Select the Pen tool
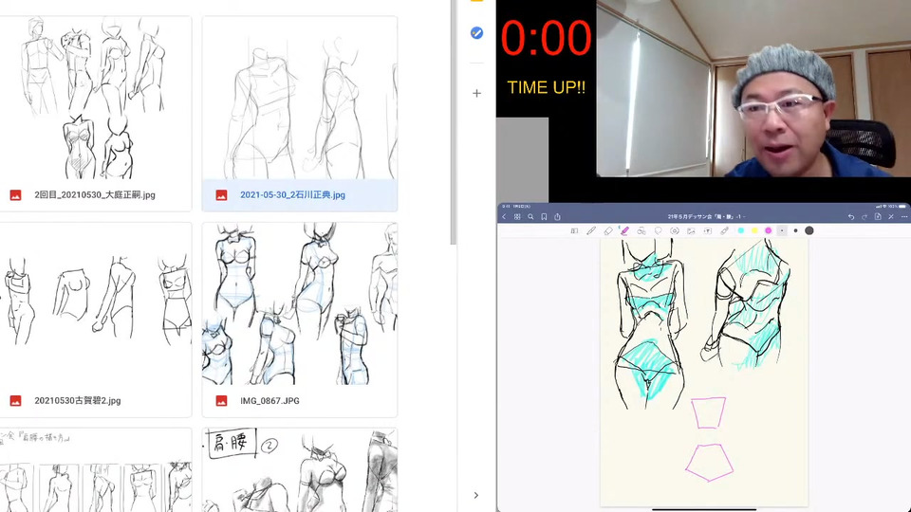 [591, 230]
